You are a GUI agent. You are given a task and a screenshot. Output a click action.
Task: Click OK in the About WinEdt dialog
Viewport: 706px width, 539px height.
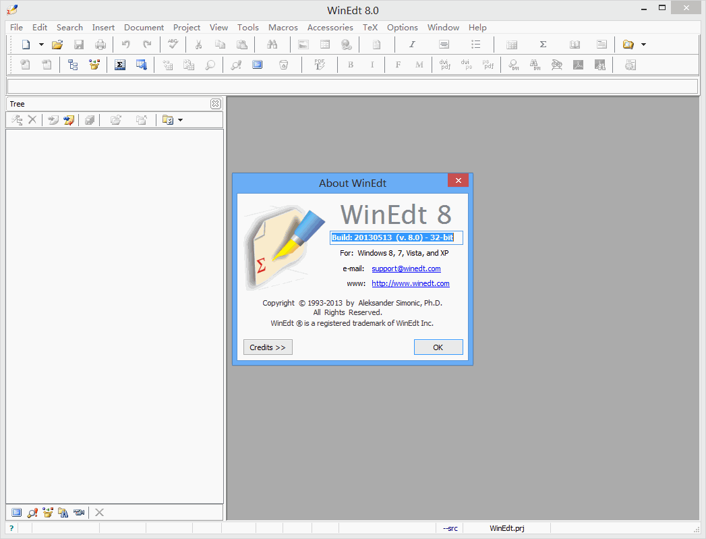(x=438, y=347)
